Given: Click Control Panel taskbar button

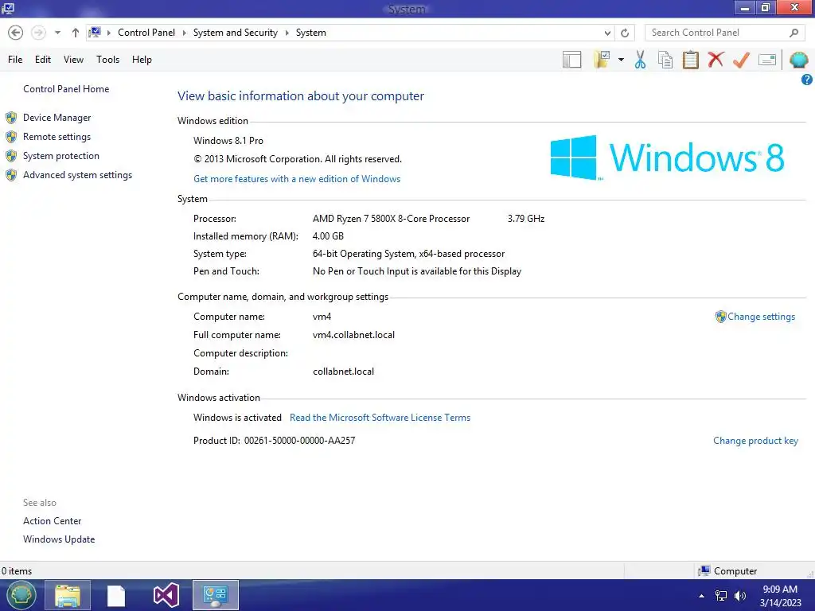Looking at the screenshot, I should (215, 595).
